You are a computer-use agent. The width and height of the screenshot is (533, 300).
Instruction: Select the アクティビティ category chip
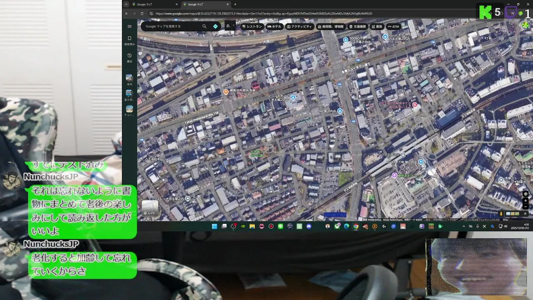[299, 27]
